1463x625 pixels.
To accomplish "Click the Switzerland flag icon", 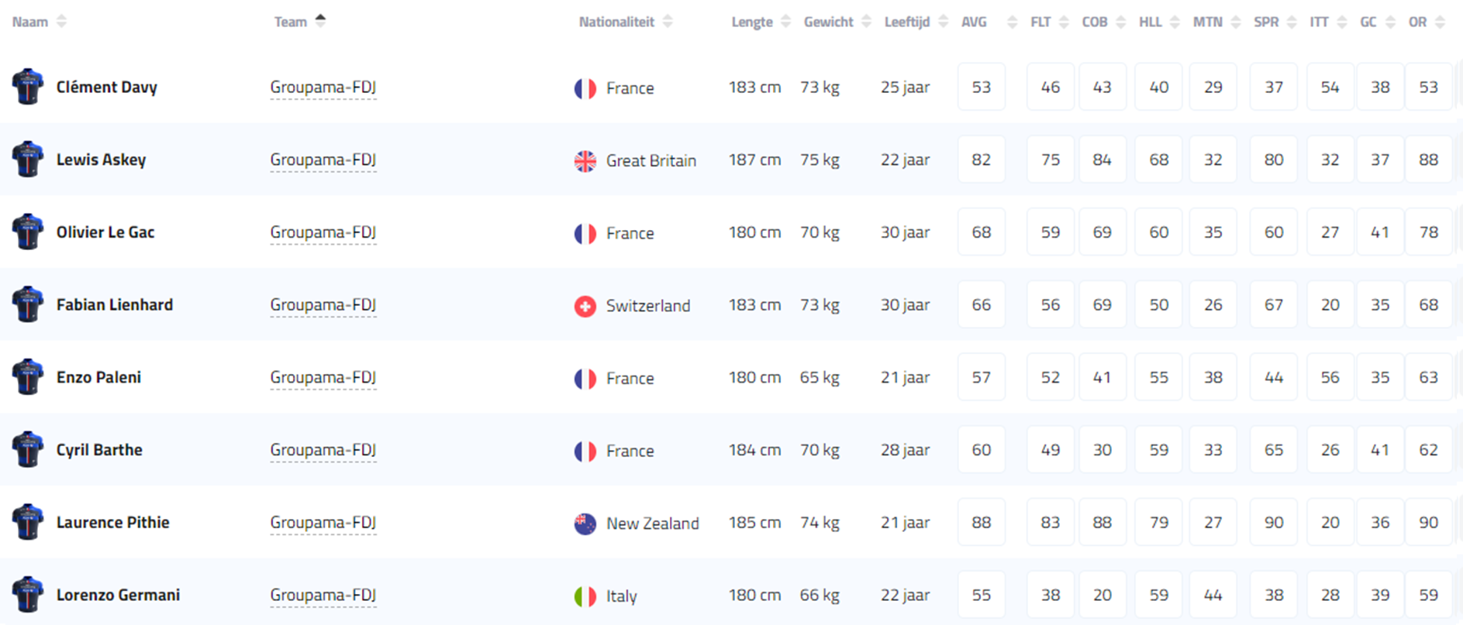I will click(x=585, y=306).
